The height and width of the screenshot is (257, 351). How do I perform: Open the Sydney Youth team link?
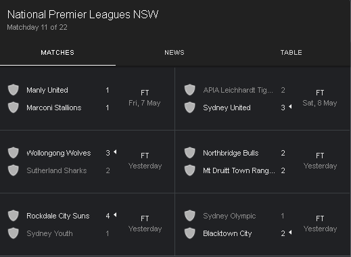tap(49, 233)
